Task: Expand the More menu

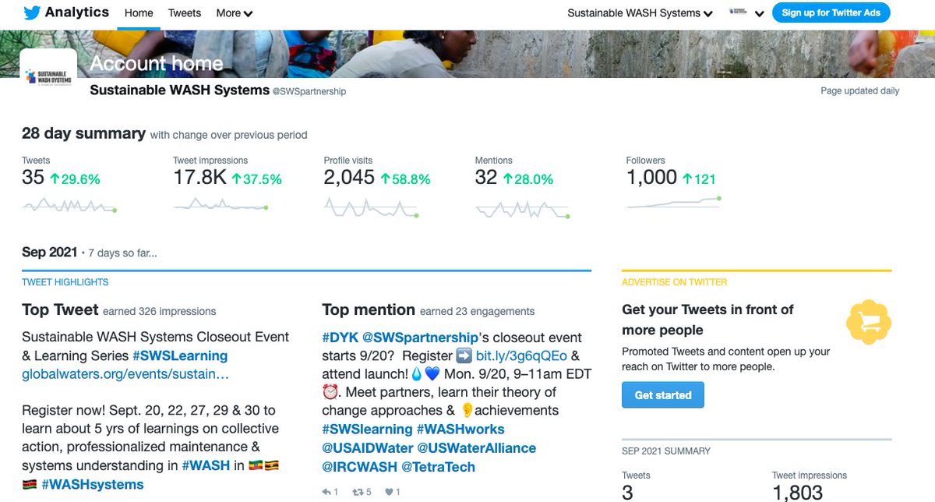Action: point(235,13)
